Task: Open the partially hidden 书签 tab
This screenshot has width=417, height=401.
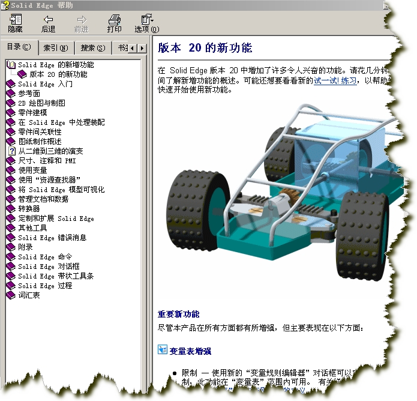Action: point(123,48)
